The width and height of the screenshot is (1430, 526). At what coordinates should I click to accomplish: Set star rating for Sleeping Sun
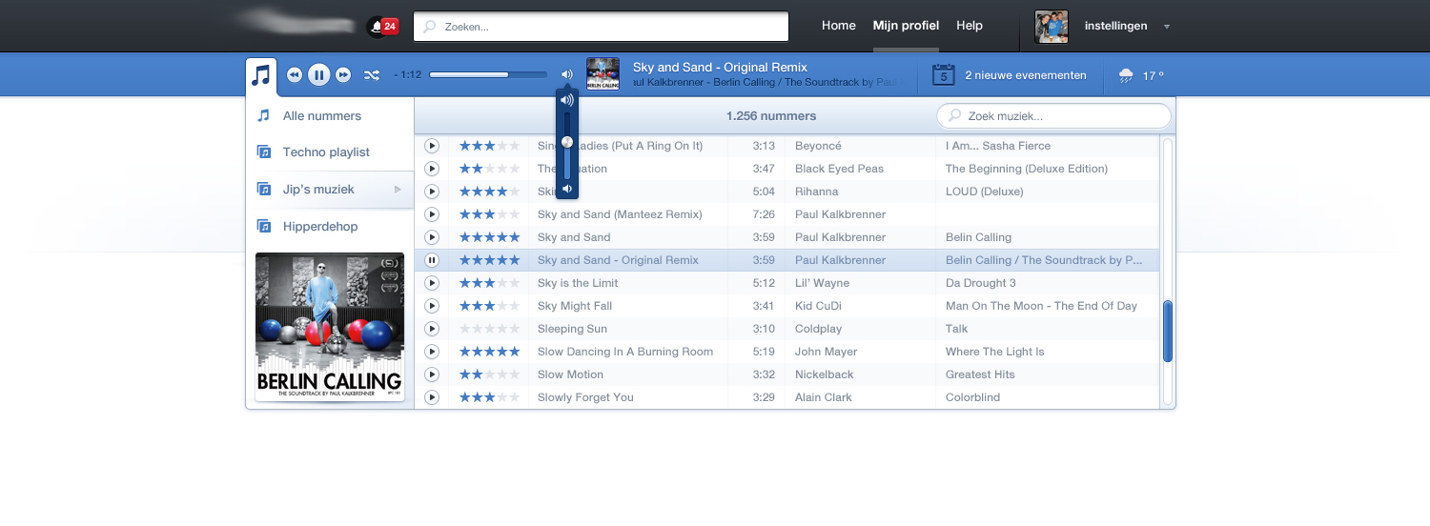click(x=490, y=329)
